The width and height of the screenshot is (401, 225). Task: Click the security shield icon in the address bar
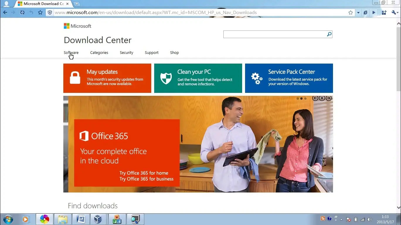click(x=50, y=13)
